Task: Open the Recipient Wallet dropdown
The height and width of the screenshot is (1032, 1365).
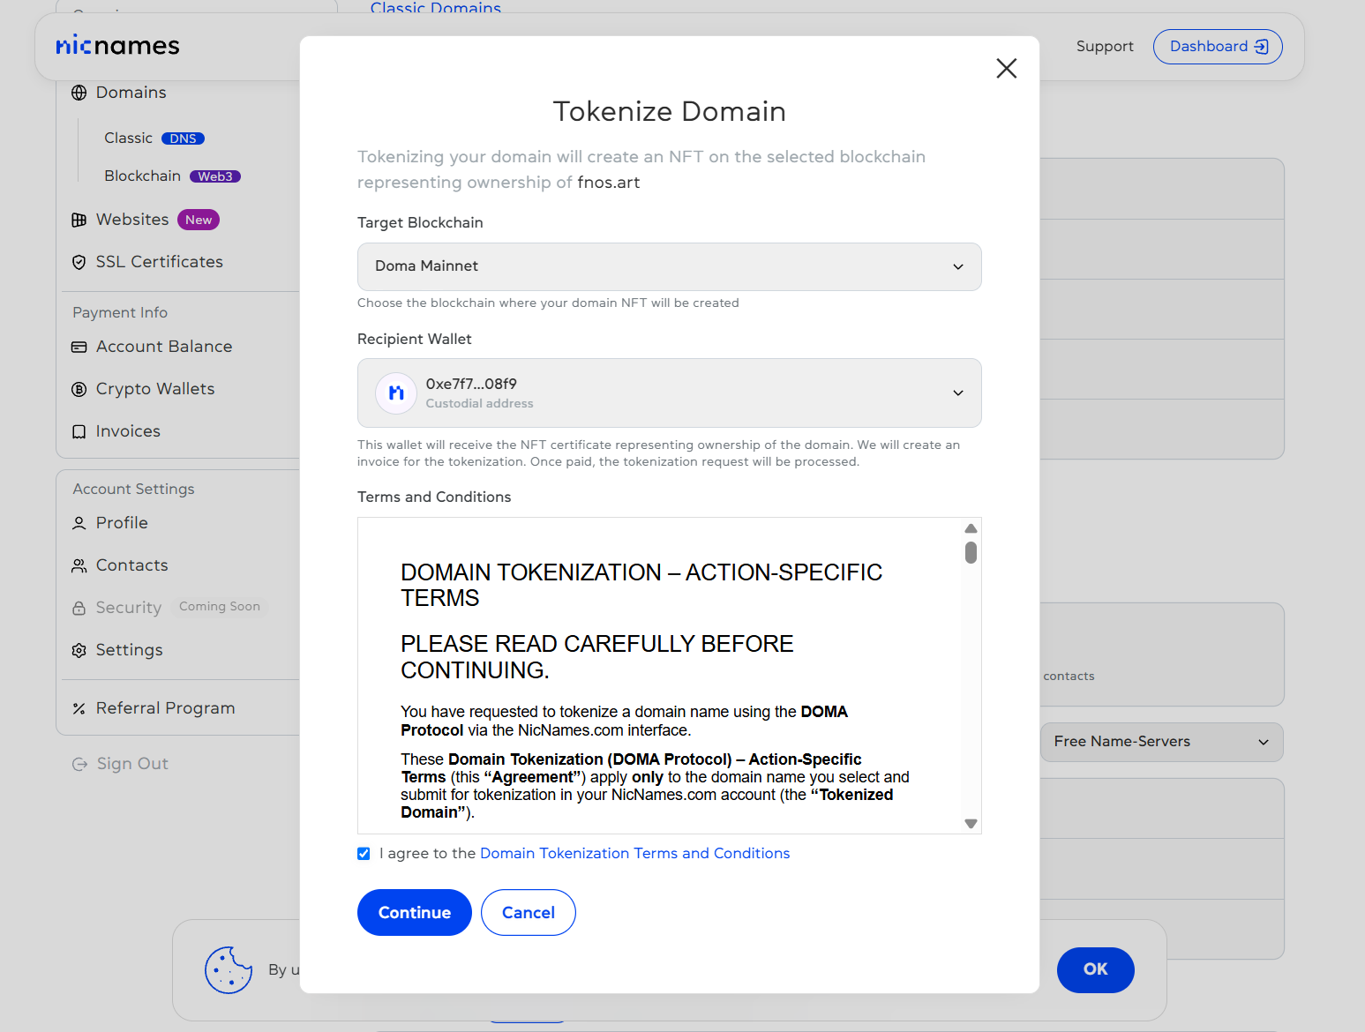Action: click(x=670, y=393)
